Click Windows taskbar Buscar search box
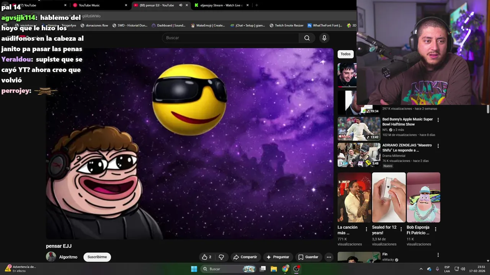Image resolution: width=490 pixels, height=275 pixels. coord(228,269)
